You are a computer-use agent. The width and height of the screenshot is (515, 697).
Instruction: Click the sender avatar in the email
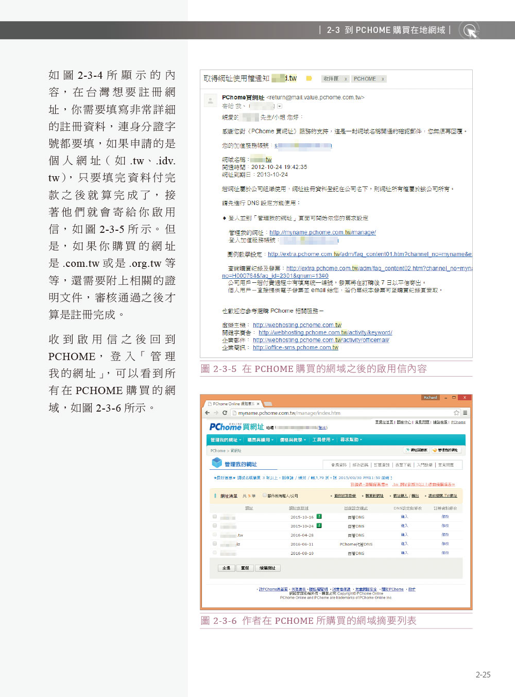point(210,100)
